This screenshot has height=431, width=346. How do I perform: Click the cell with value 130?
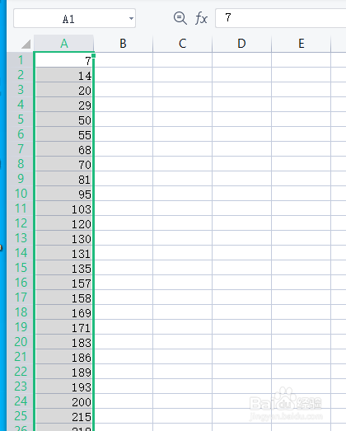[64, 238]
